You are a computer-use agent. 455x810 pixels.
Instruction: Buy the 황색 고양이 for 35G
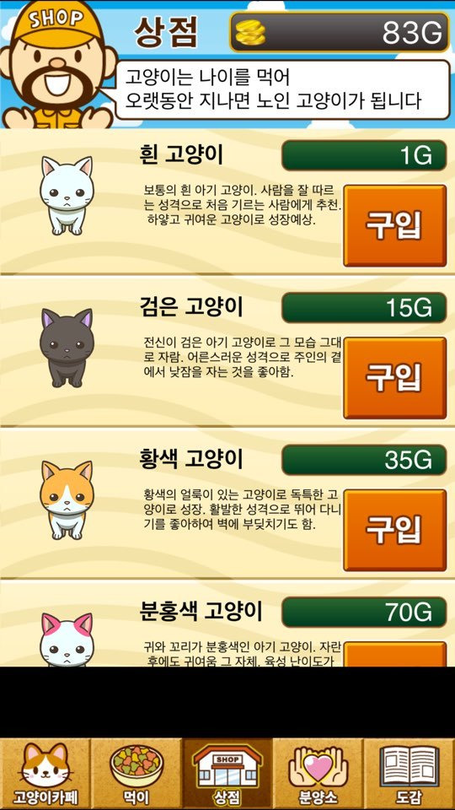[395, 530]
